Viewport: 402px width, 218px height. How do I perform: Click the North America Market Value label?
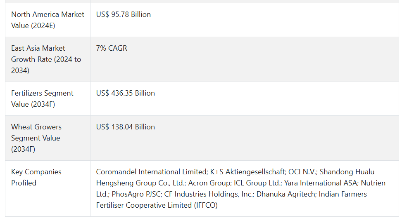(x=48, y=20)
